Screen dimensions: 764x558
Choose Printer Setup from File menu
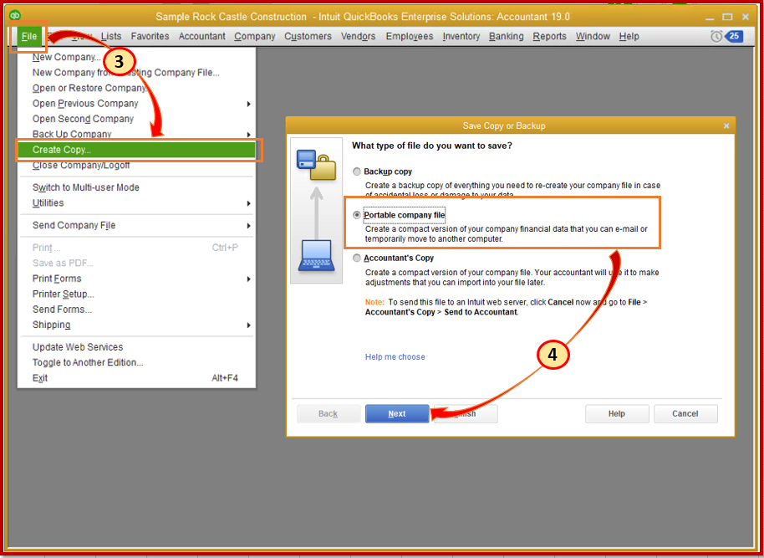coord(64,294)
